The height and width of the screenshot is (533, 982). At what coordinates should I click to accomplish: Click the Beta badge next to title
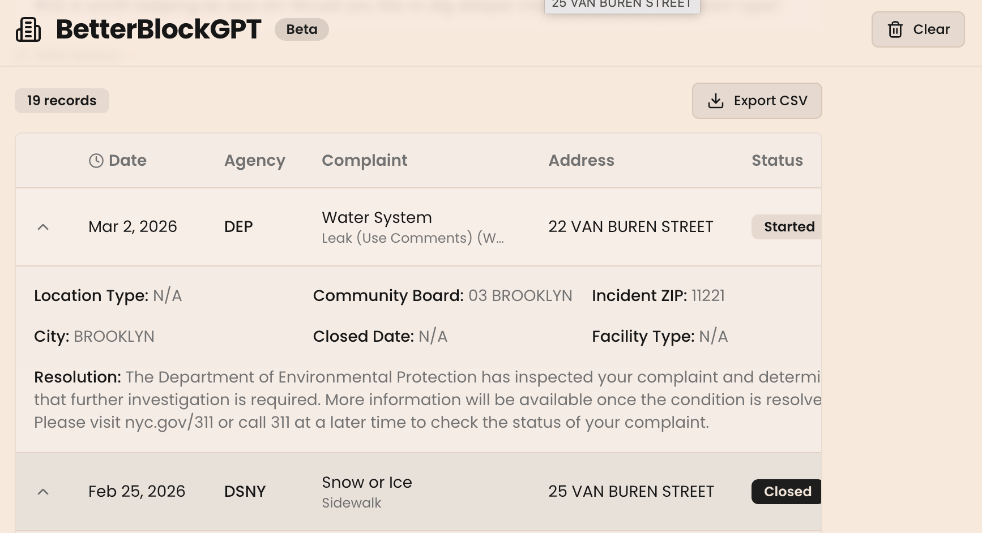301,29
